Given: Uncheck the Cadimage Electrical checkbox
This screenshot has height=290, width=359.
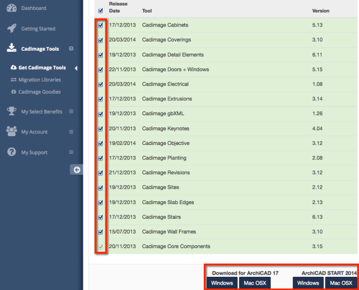Looking at the screenshot, I should pos(101,84).
